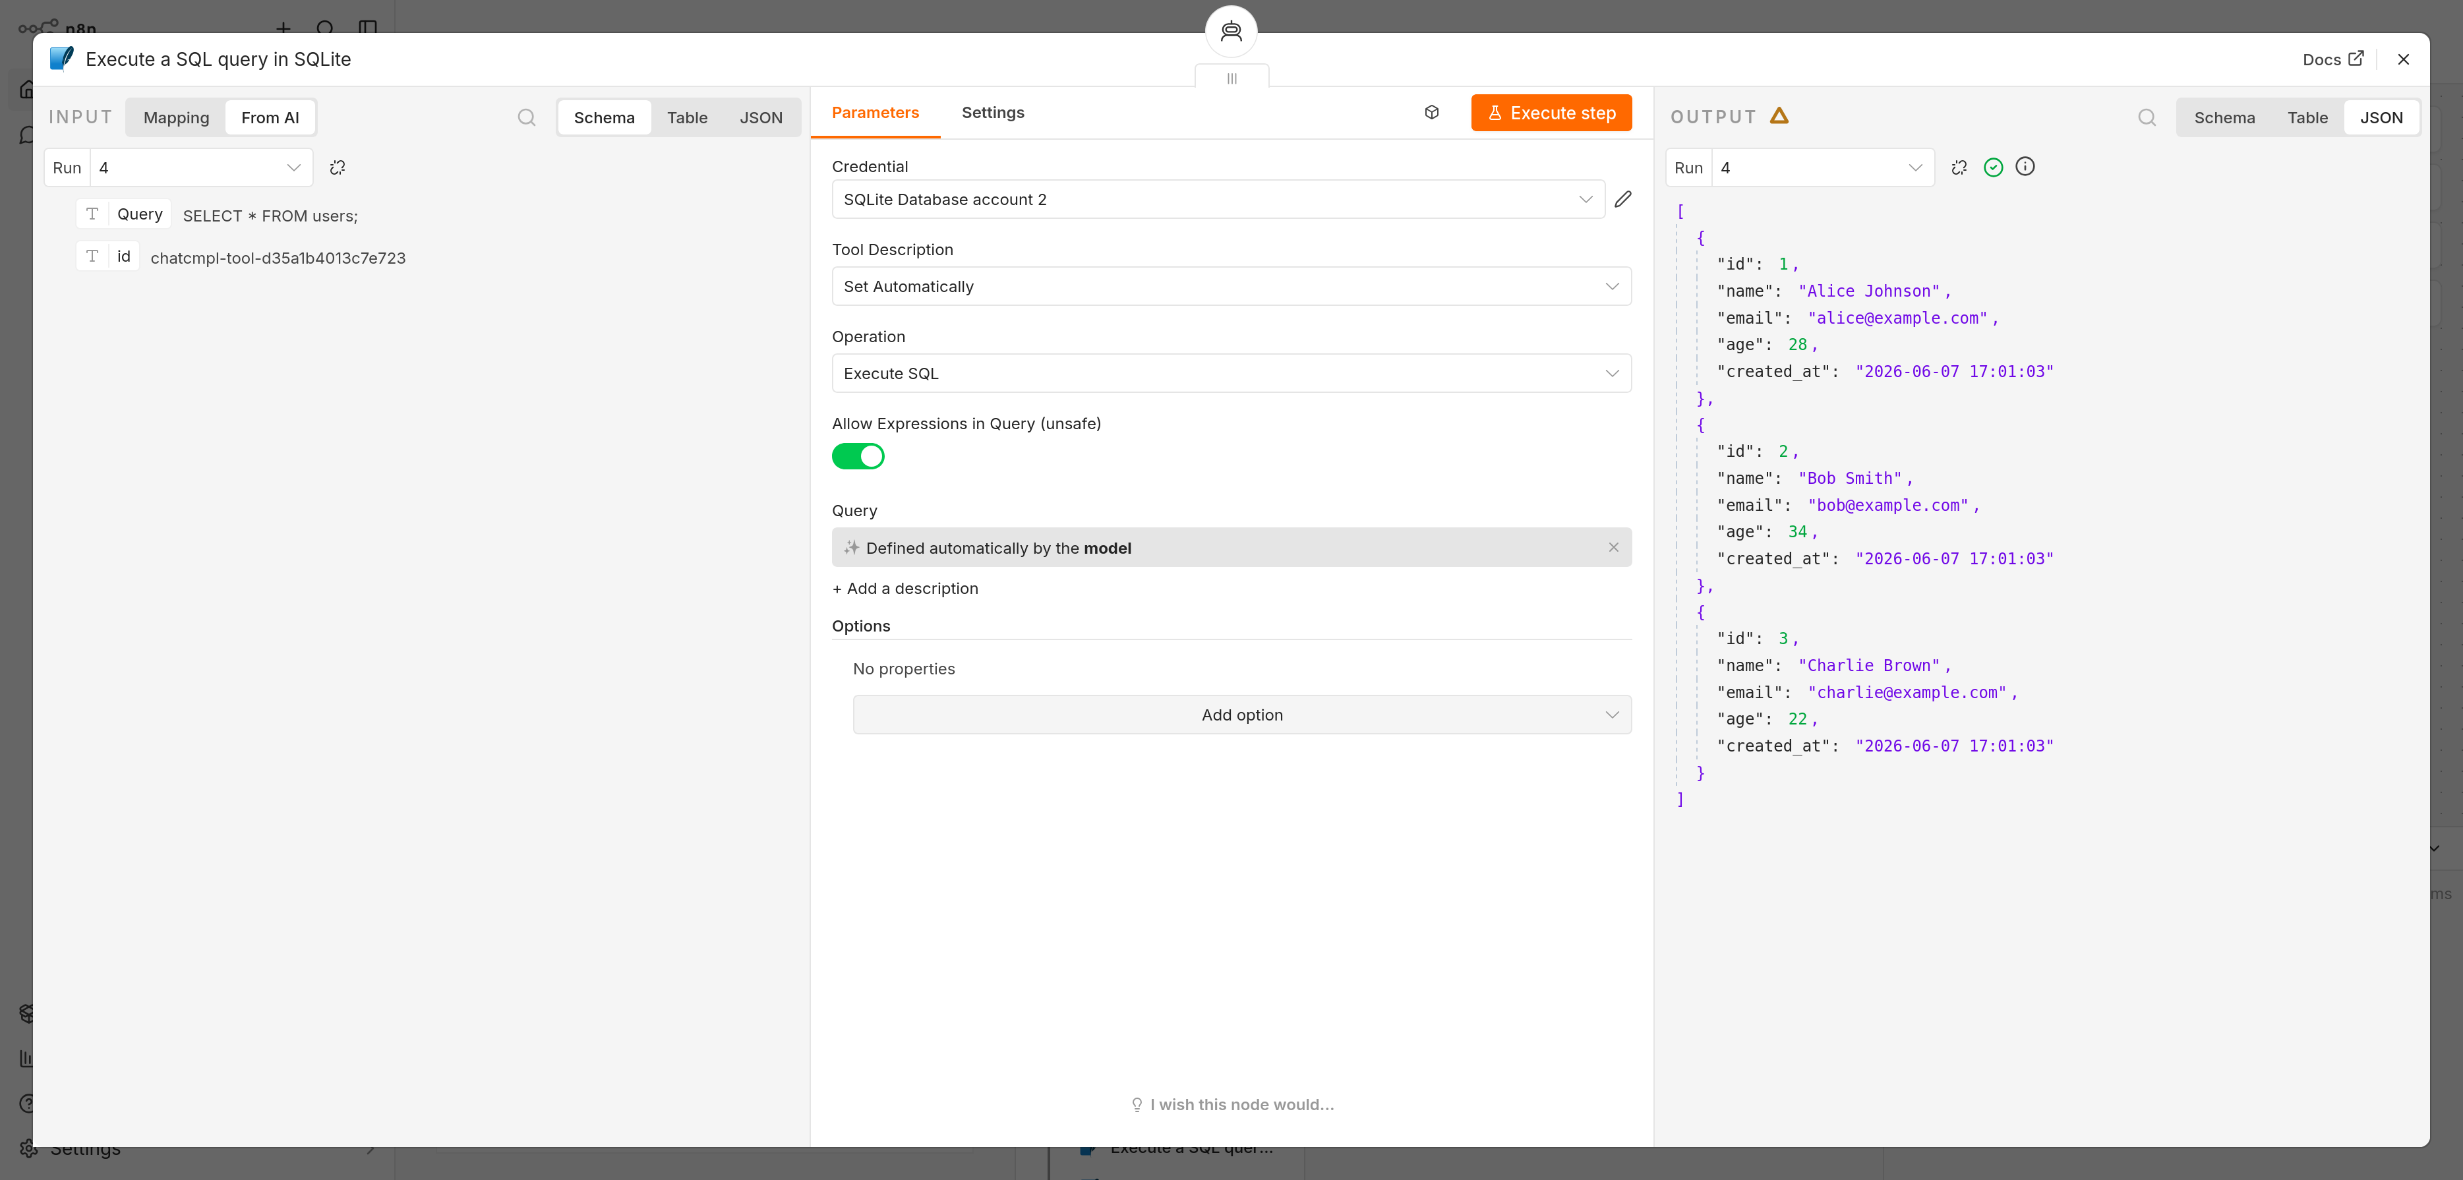Viewport: 2463px width, 1180px height.
Task: Show output as Schema view
Action: tap(2224, 117)
